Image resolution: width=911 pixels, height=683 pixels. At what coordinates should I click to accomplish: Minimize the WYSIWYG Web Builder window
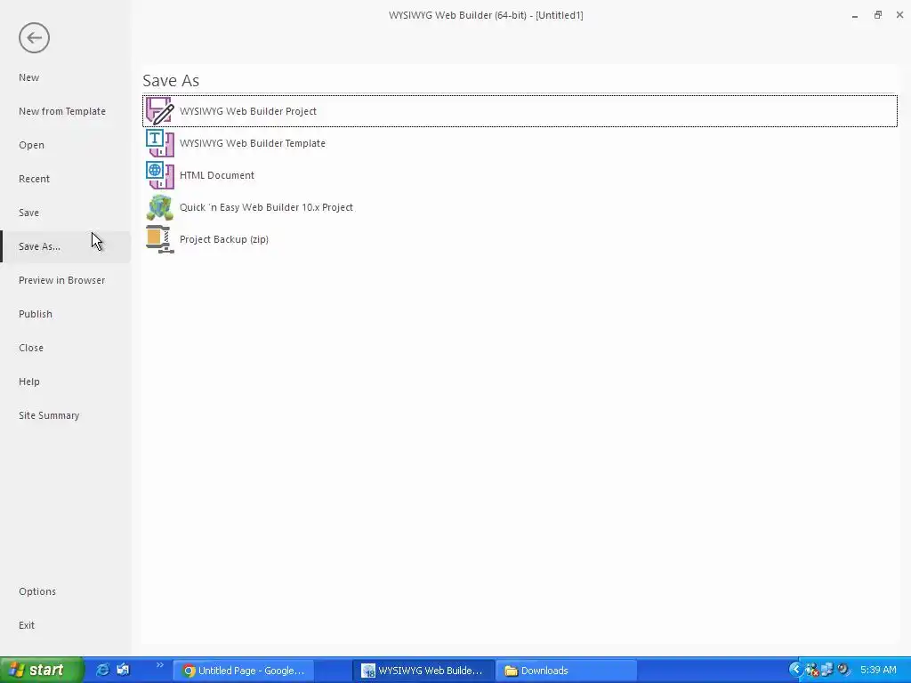855,16
